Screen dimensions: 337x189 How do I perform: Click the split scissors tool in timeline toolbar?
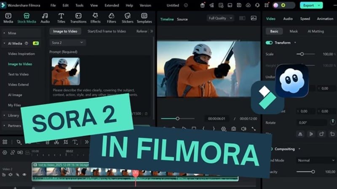[56, 142]
